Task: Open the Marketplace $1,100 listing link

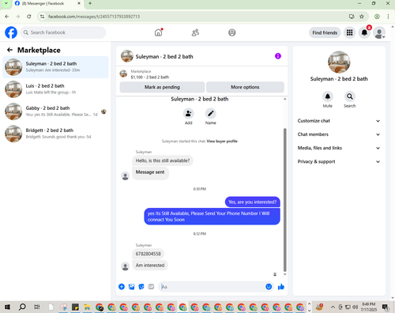Action: pos(150,74)
